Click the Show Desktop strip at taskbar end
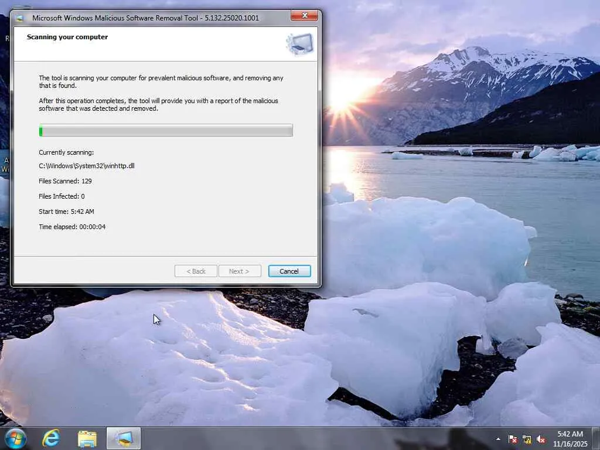Image resolution: width=600 pixels, height=450 pixels. click(x=596, y=438)
